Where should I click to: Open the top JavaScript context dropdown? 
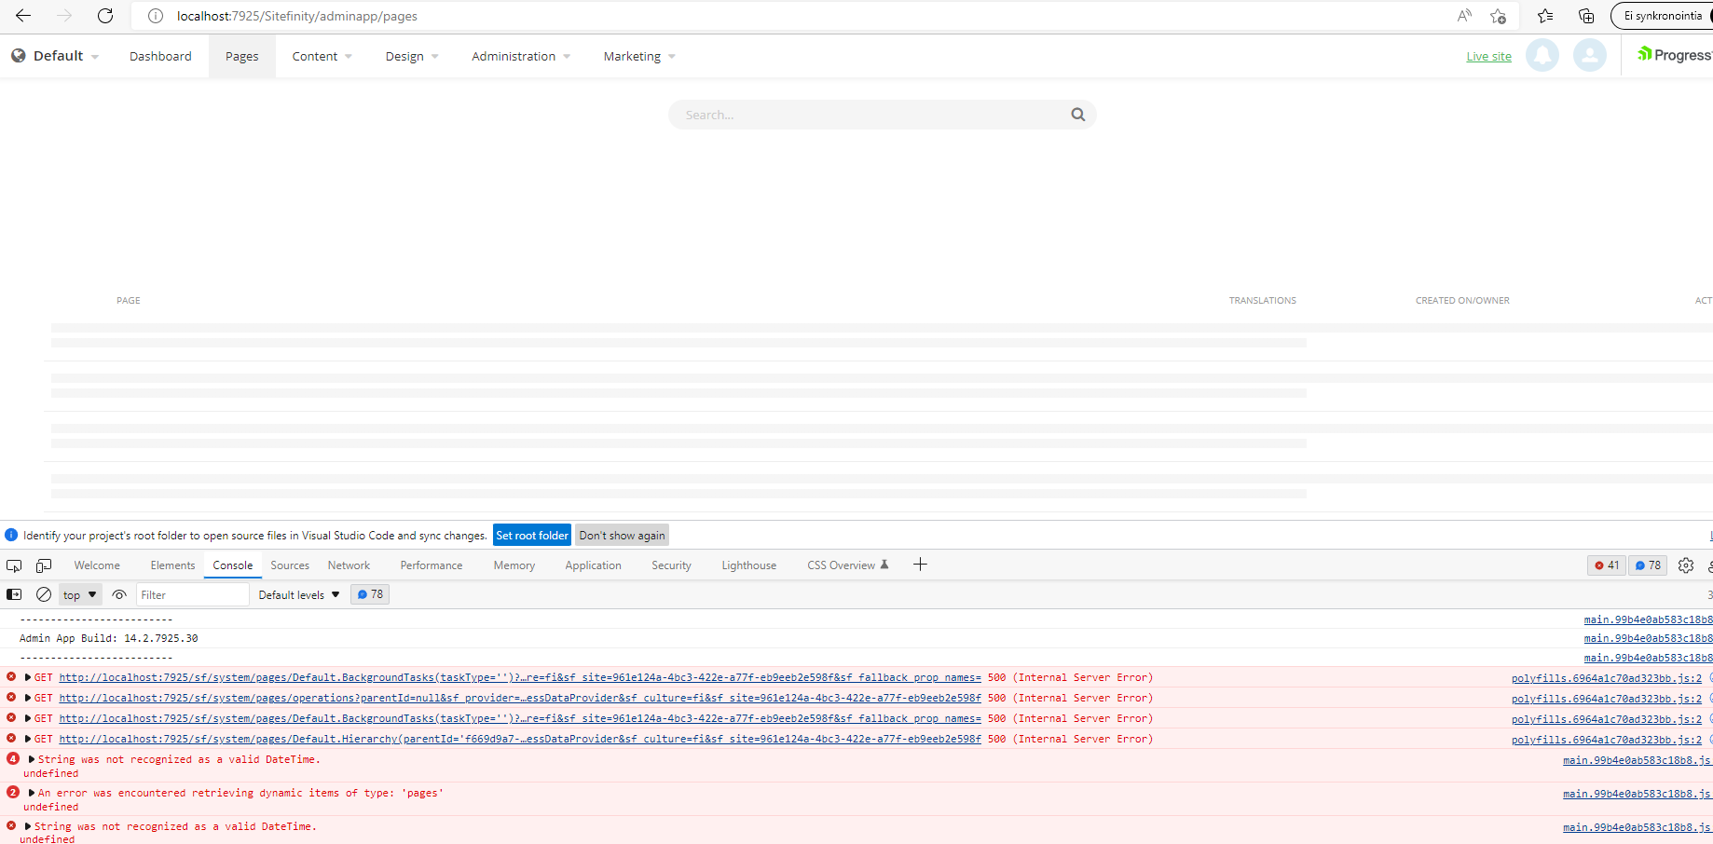[x=80, y=594]
